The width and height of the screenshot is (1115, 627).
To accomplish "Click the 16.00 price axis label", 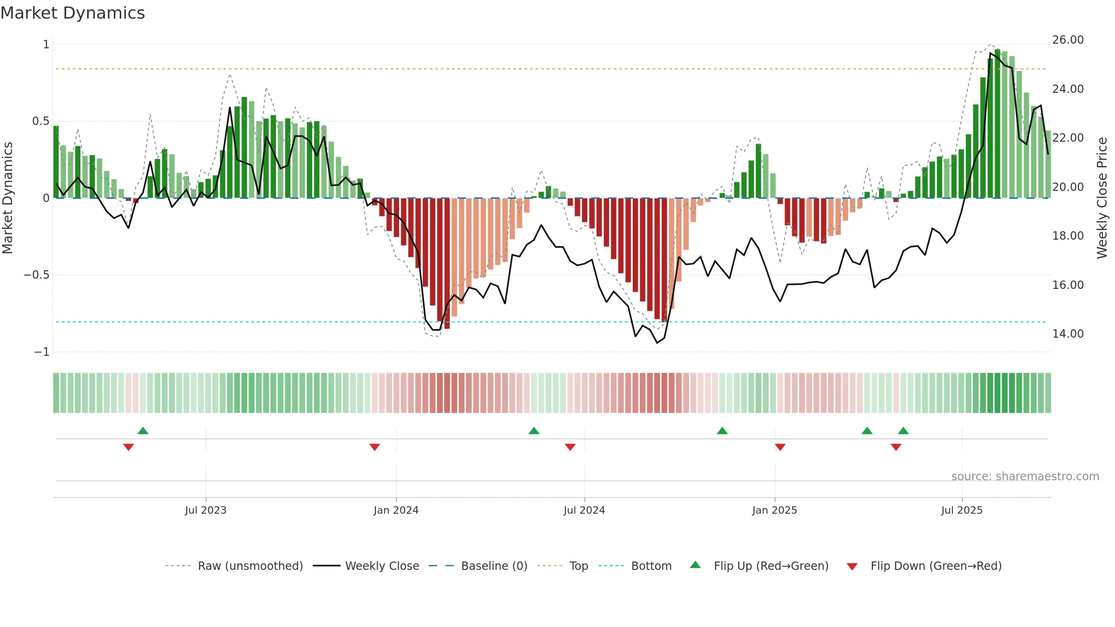I will point(1068,285).
